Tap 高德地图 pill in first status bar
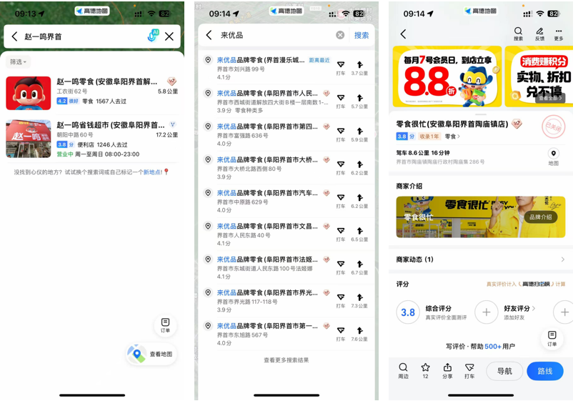 [x=92, y=11]
